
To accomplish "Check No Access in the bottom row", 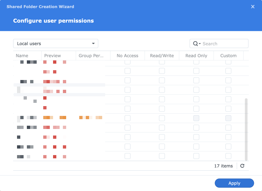I will [x=127, y=156].
